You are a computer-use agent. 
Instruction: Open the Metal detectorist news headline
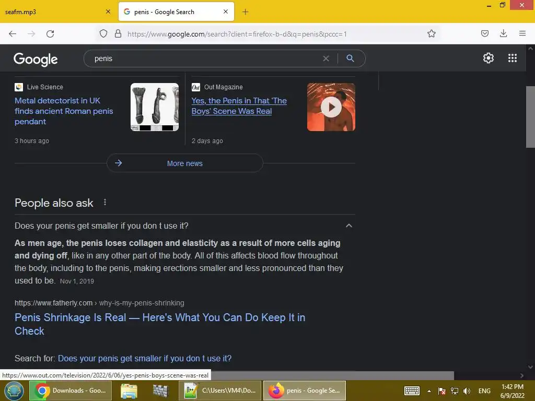(64, 111)
